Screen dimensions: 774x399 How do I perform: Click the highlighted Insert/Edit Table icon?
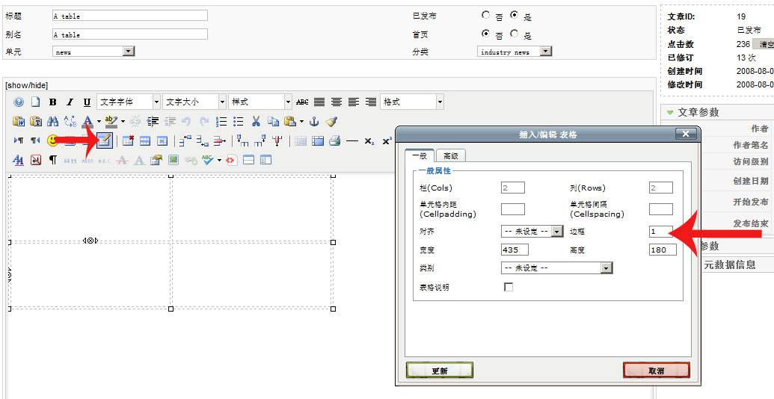104,140
